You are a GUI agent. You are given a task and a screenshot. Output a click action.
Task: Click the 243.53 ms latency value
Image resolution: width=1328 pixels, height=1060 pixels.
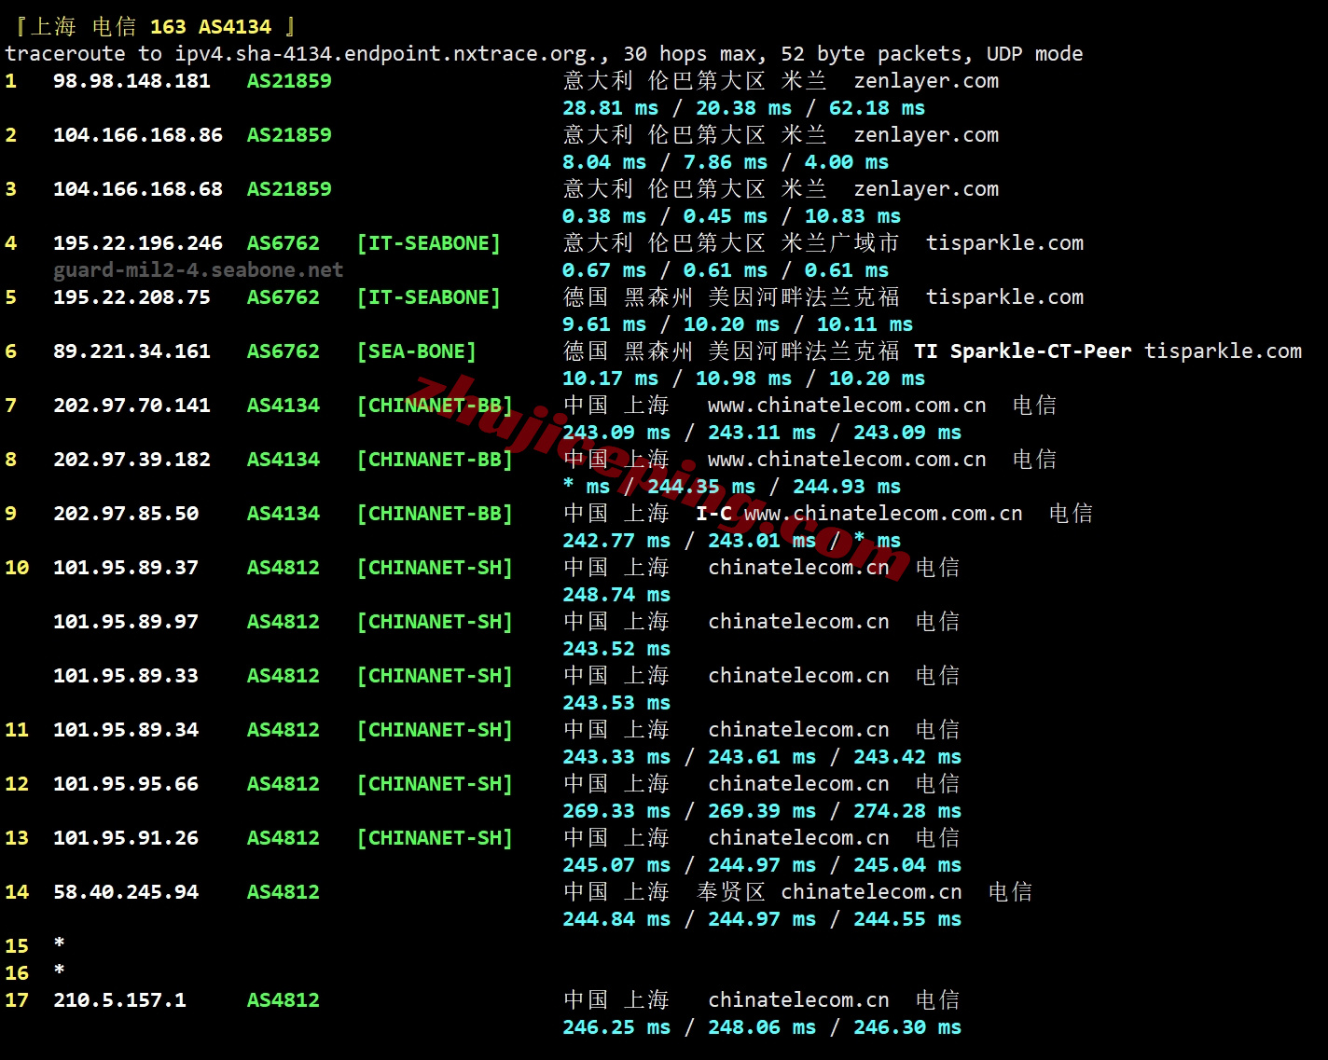(x=616, y=703)
